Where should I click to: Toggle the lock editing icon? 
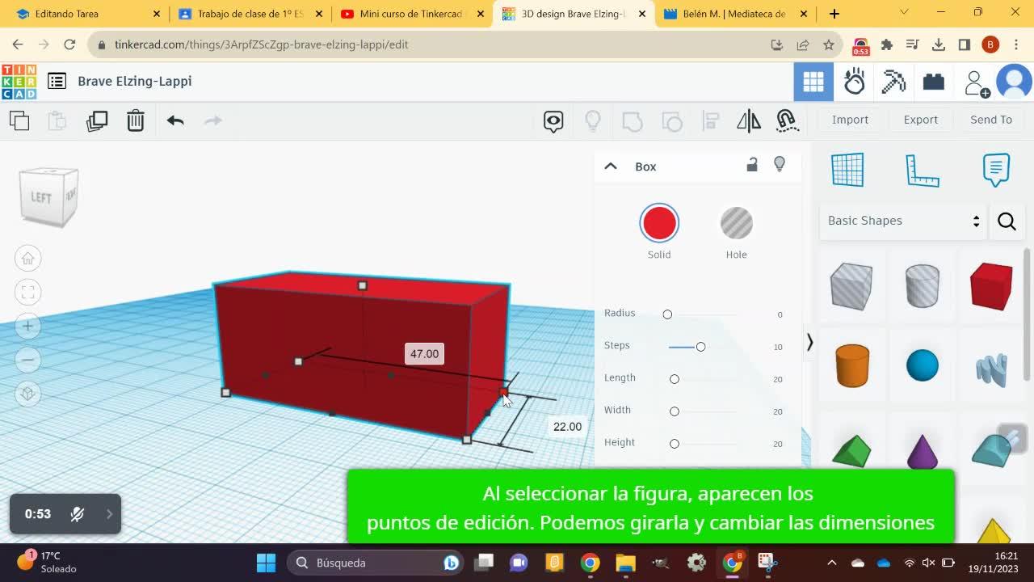point(752,165)
